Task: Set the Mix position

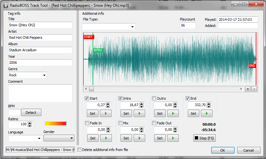Action: (126, 138)
